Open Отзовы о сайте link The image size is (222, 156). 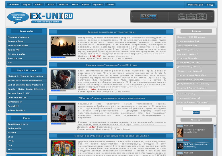[x=26, y=54]
